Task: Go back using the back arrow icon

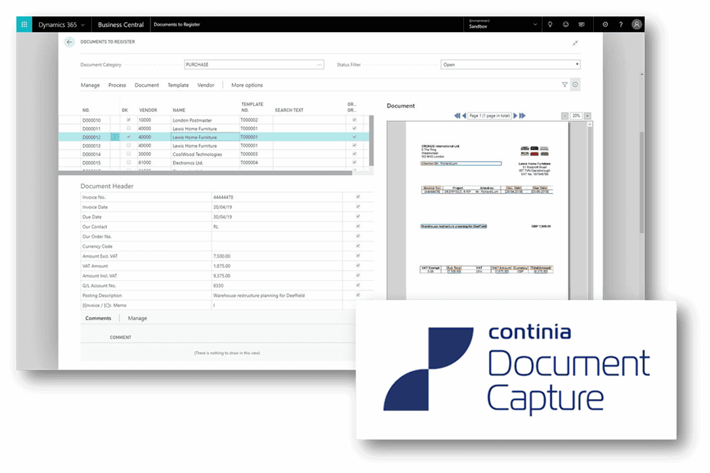Action: (69, 43)
